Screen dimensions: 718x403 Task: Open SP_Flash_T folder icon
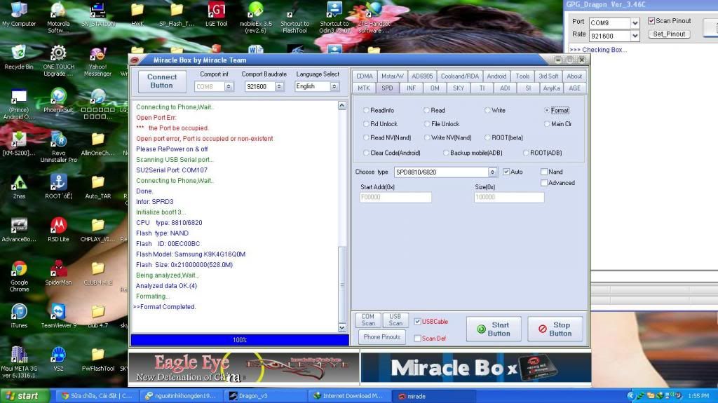click(177, 14)
